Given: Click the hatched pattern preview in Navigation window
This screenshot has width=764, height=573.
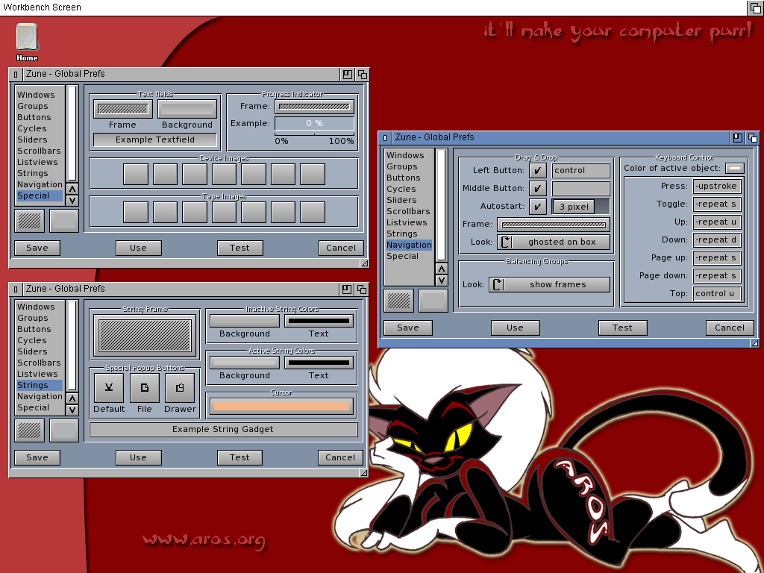Looking at the screenshot, I should point(399,301).
